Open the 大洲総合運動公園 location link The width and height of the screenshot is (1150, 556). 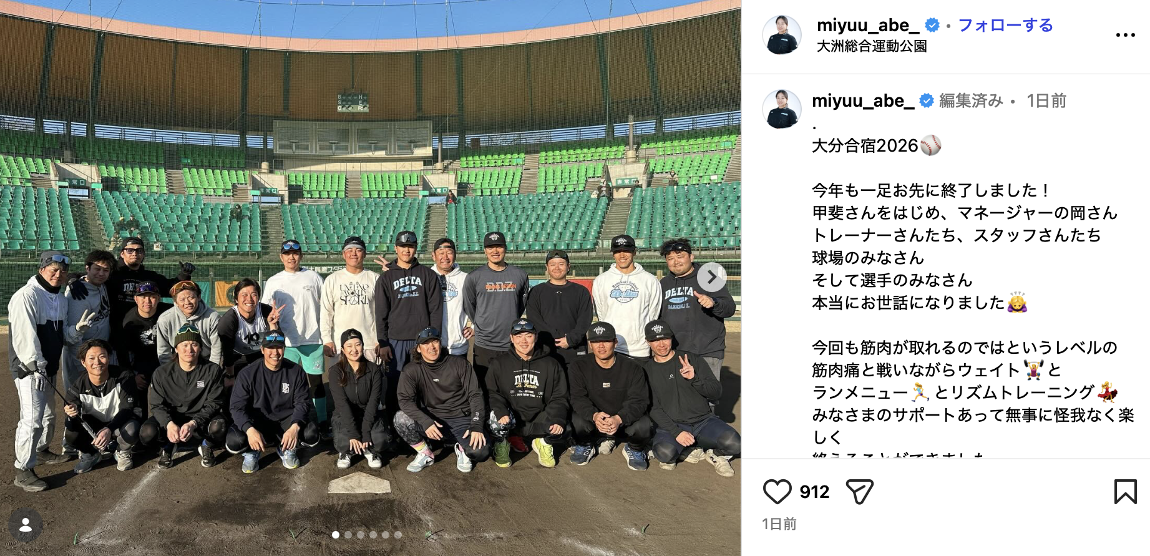click(x=872, y=46)
